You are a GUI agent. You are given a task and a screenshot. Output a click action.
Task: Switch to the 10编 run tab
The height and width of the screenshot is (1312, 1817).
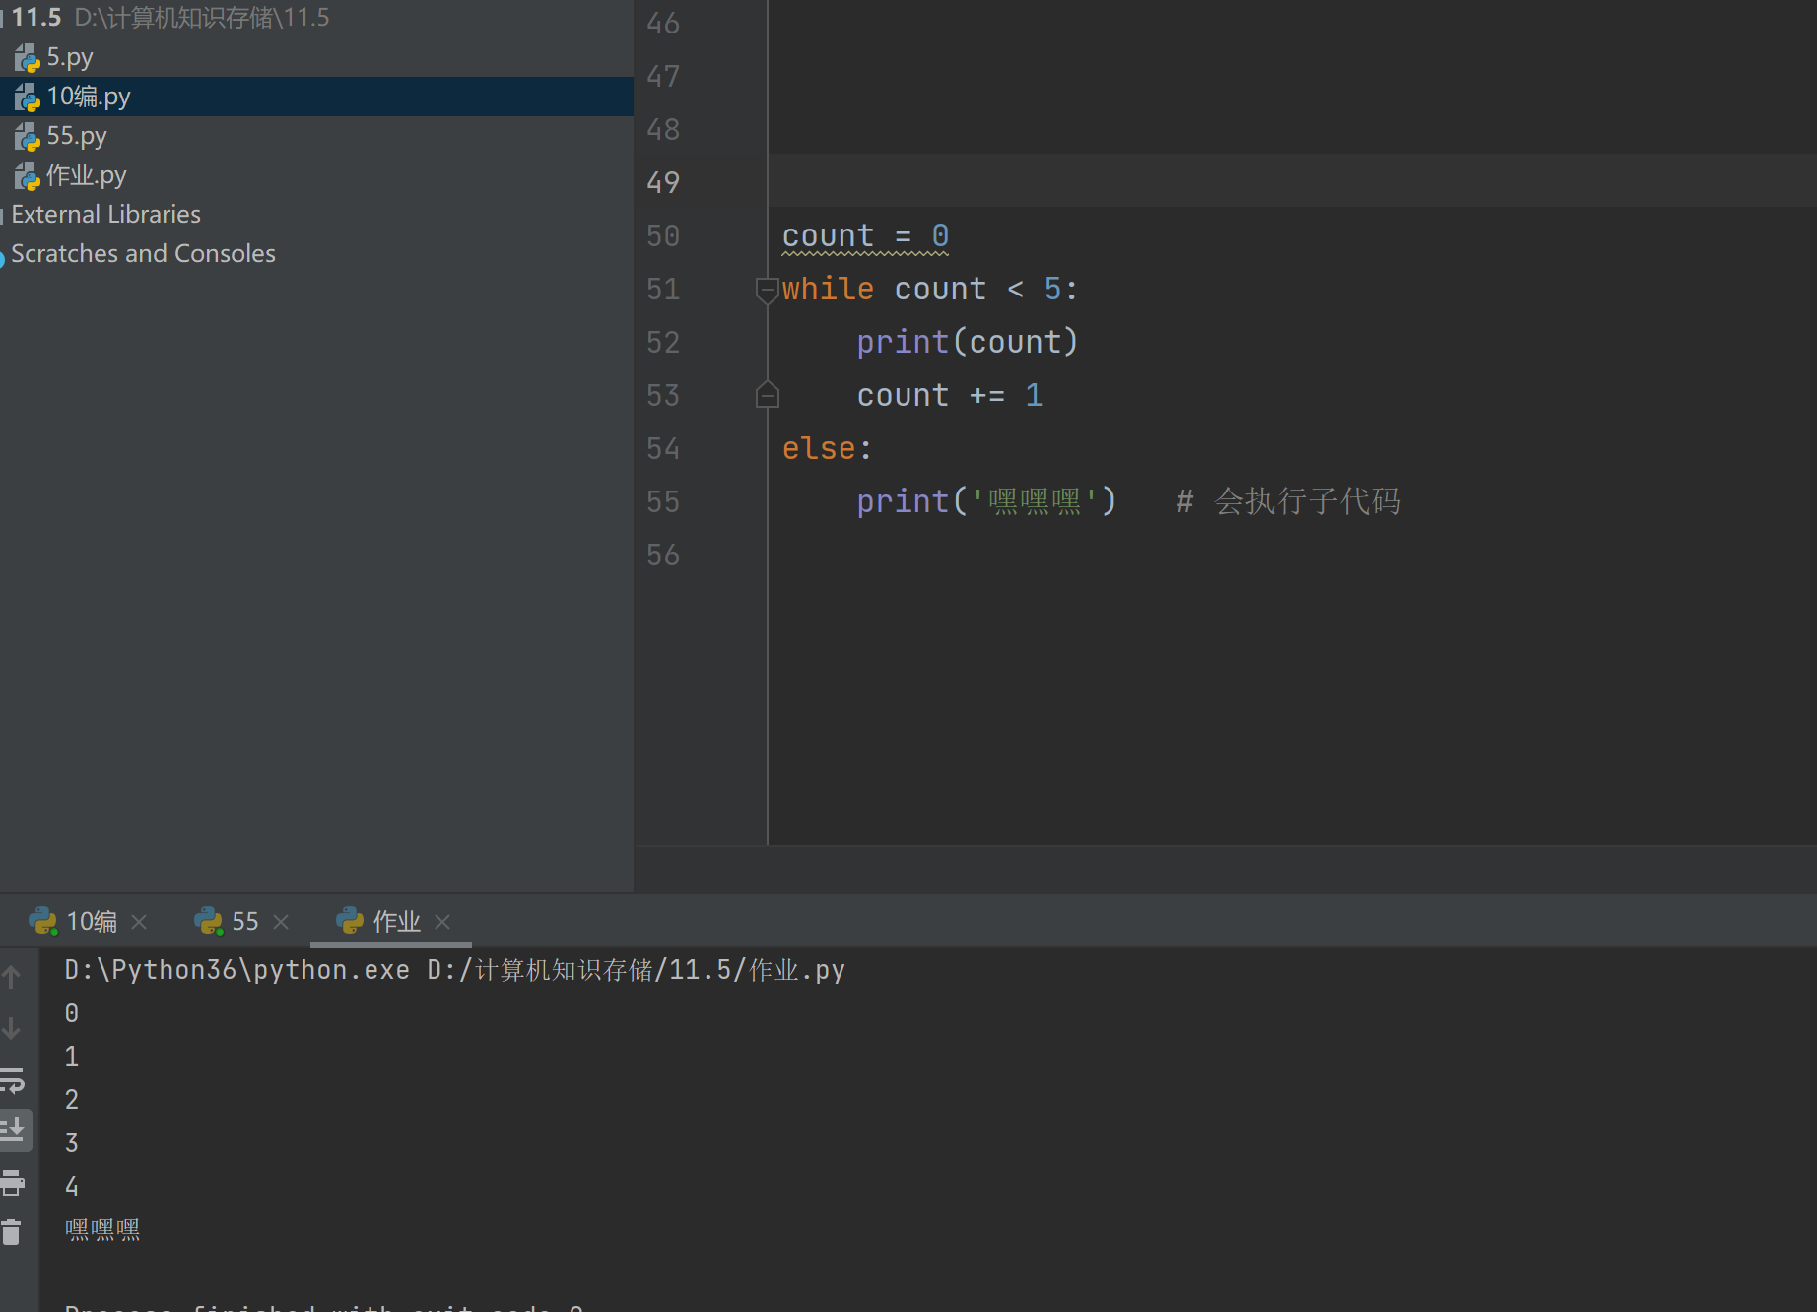[91, 922]
